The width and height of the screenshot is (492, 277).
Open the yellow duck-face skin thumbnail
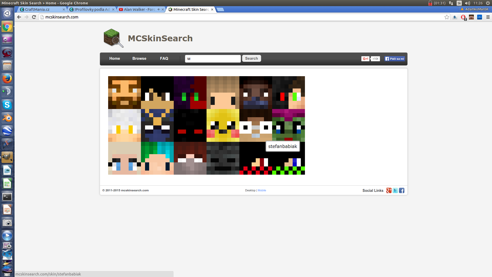(x=223, y=125)
